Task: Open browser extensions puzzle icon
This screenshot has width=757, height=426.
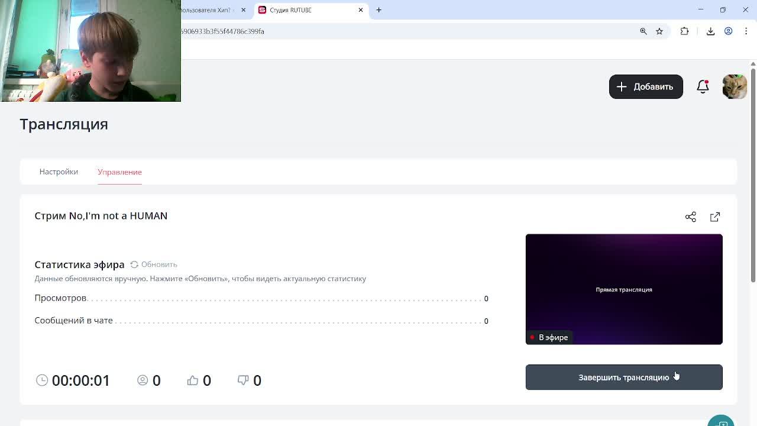Action: (x=685, y=31)
